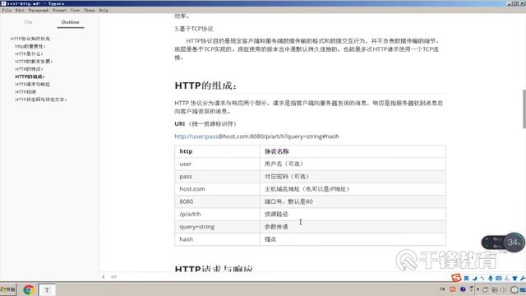Click table header cell http
The height and width of the screenshot is (296, 526).
coord(217,151)
